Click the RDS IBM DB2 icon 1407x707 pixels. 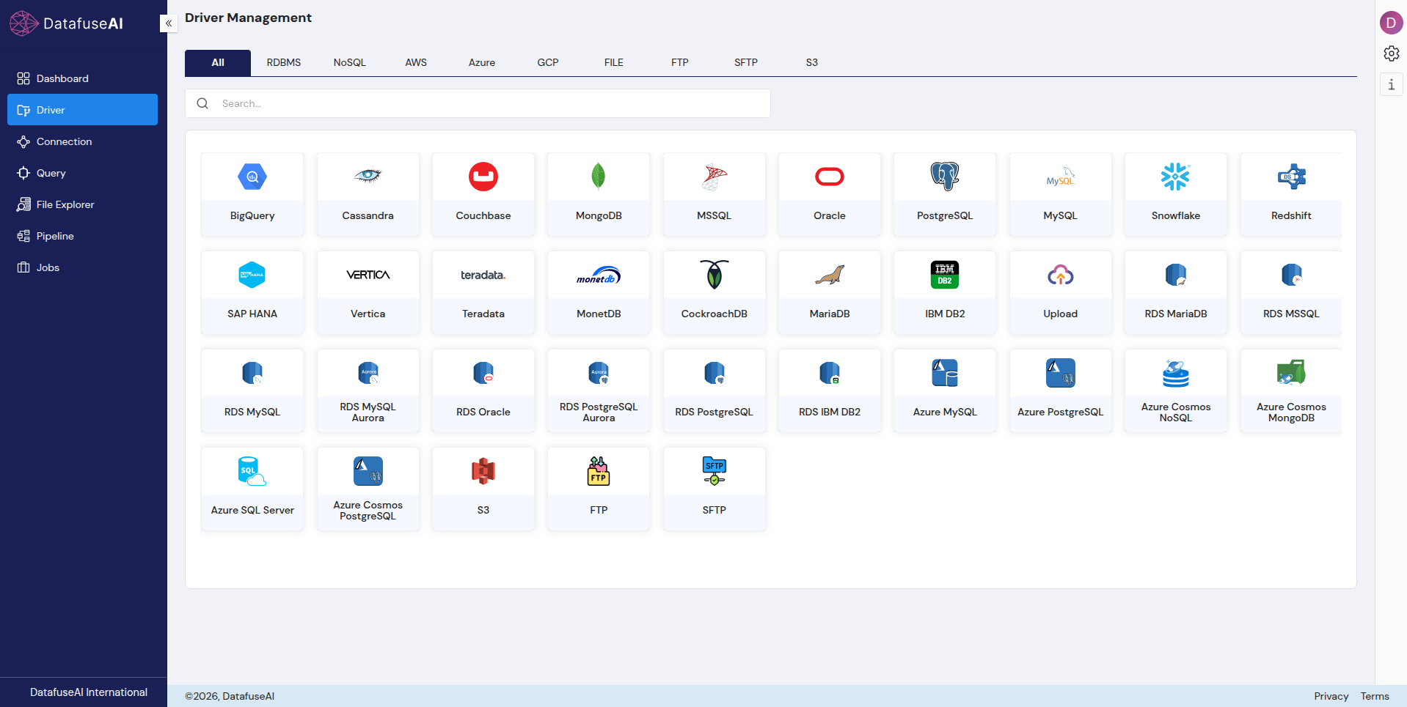[x=830, y=373]
